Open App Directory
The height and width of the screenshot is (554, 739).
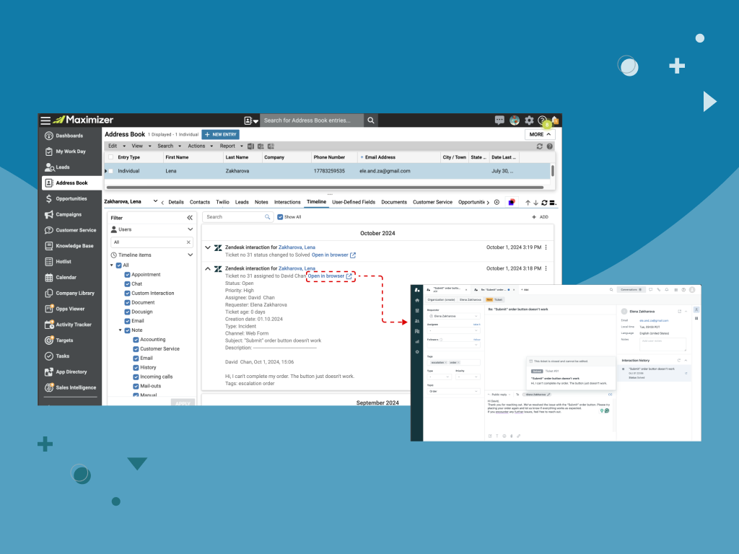[70, 371]
